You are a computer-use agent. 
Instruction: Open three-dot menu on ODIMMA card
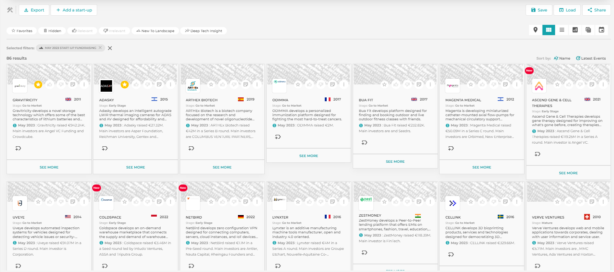point(344,84)
